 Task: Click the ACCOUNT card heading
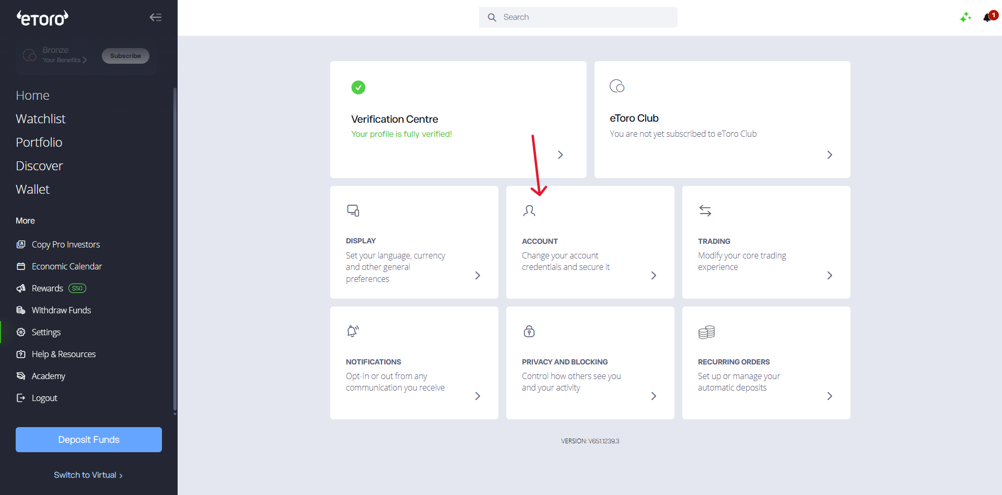540,241
